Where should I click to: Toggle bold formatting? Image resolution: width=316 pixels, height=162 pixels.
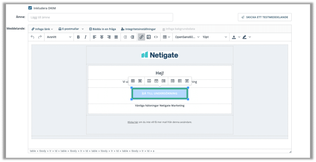click(x=78, y=37)
